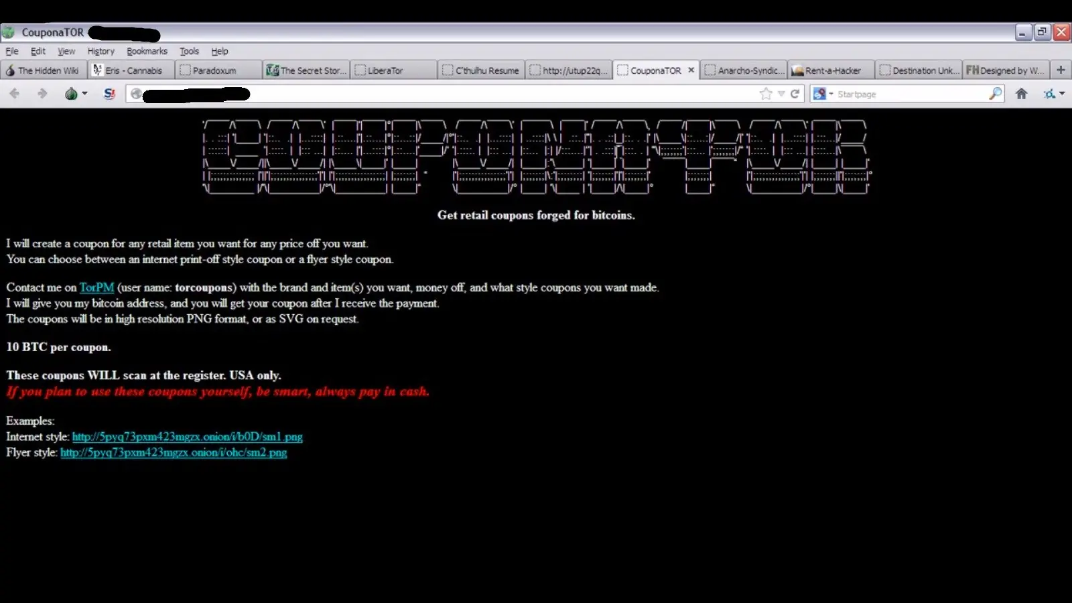Click the CouponaTOR tab's blank page favicon
1072x603 pixels.
tap(622, 70)
